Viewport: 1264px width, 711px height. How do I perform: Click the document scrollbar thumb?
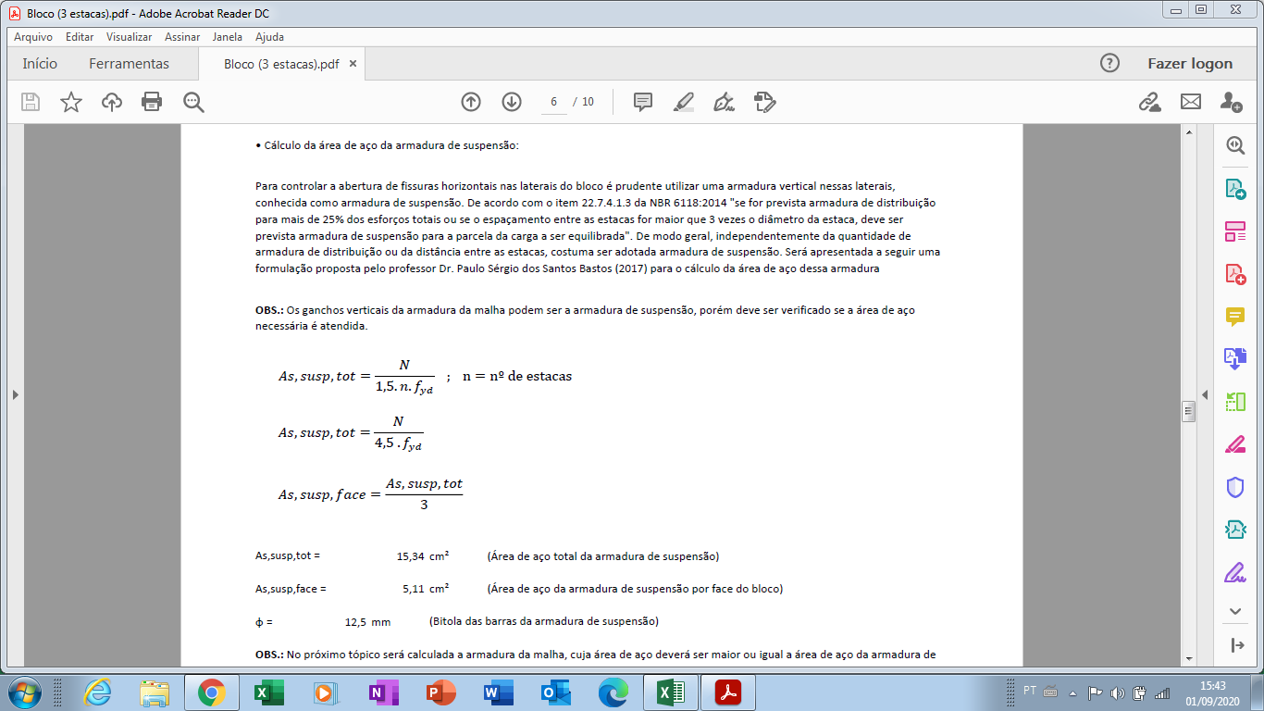click(1188, 412)
